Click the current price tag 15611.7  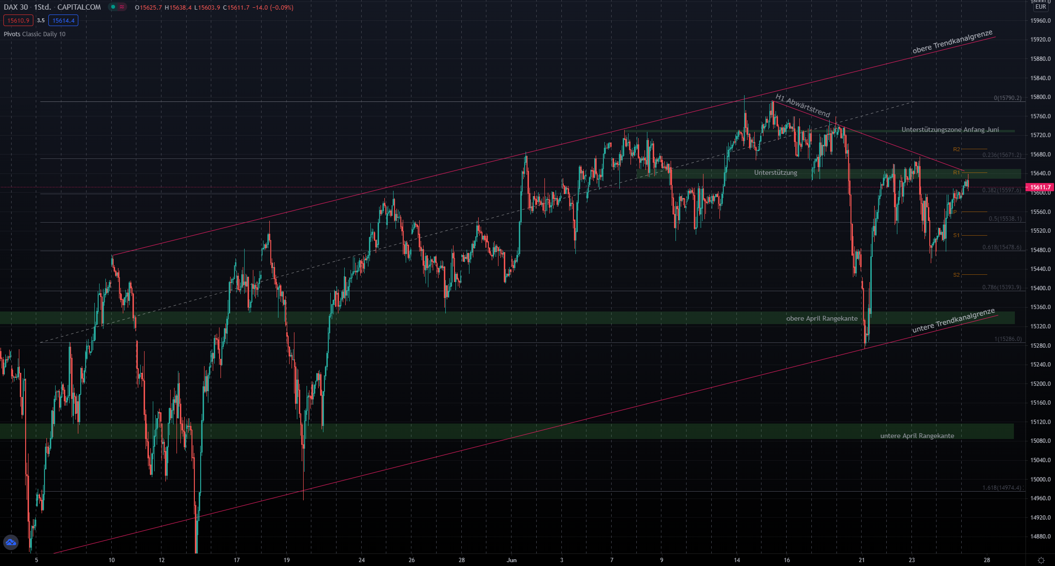1040,187
